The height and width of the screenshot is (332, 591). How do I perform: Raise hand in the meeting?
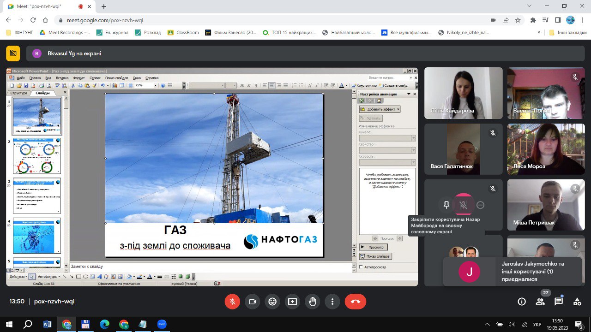tap(313, 302)
